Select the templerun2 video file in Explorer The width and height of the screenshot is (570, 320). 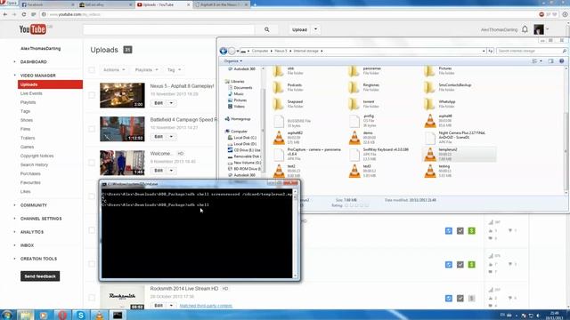click(459, 154)
